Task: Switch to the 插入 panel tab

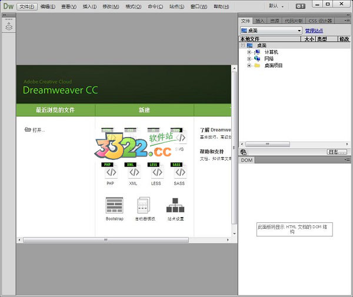Action: pyautogui.click(x=260, y=21)
